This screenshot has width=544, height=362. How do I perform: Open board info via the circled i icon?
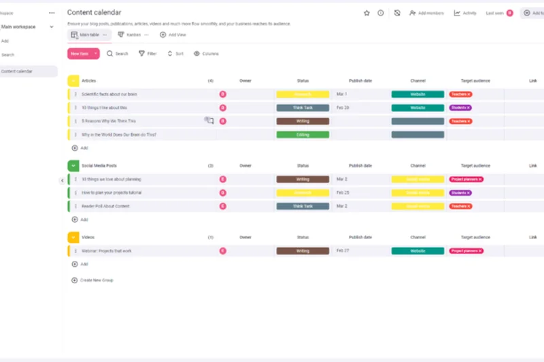pos(380,13)
